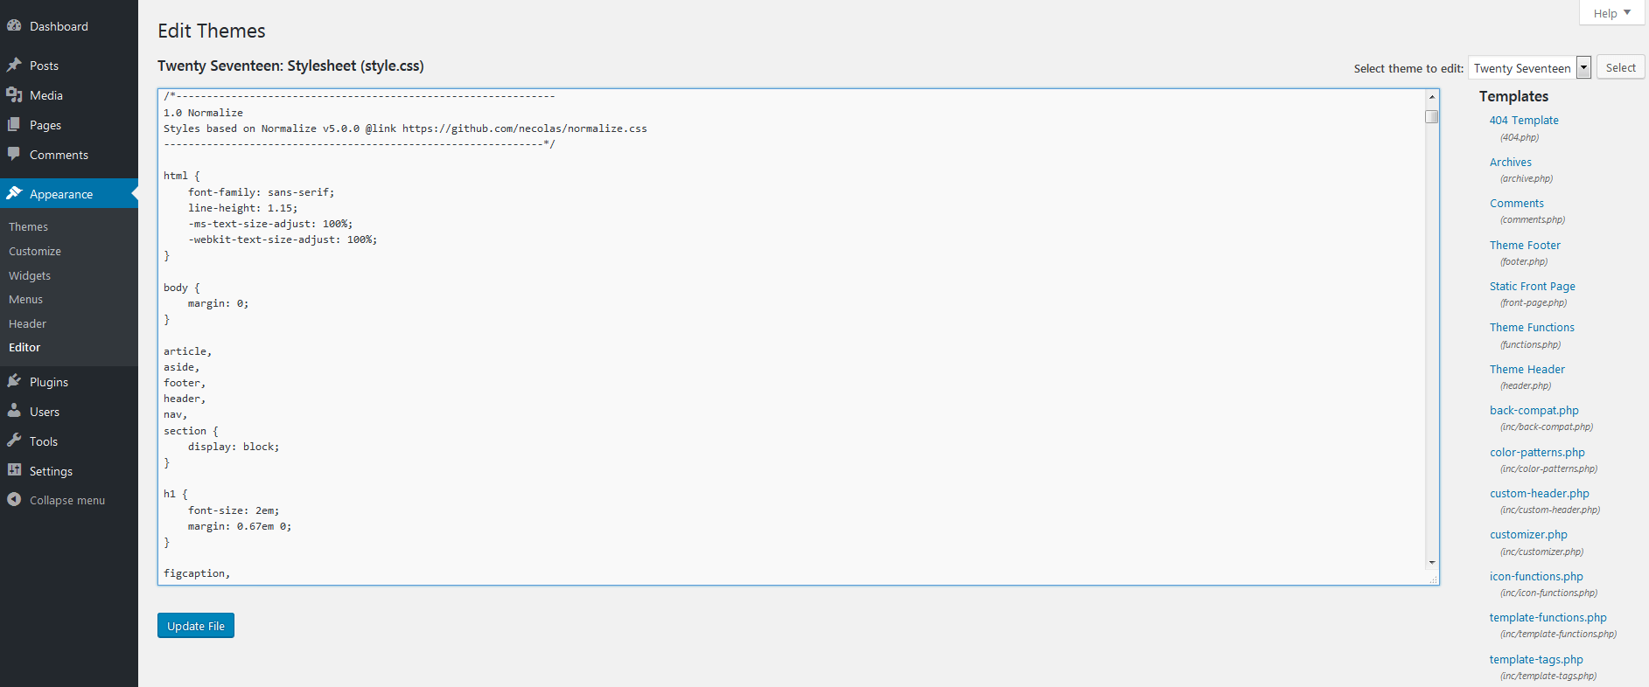Screen dimensions: 1649x687
Task: Click the code editor scroll-down arrow
Action: pos(1432,562)
